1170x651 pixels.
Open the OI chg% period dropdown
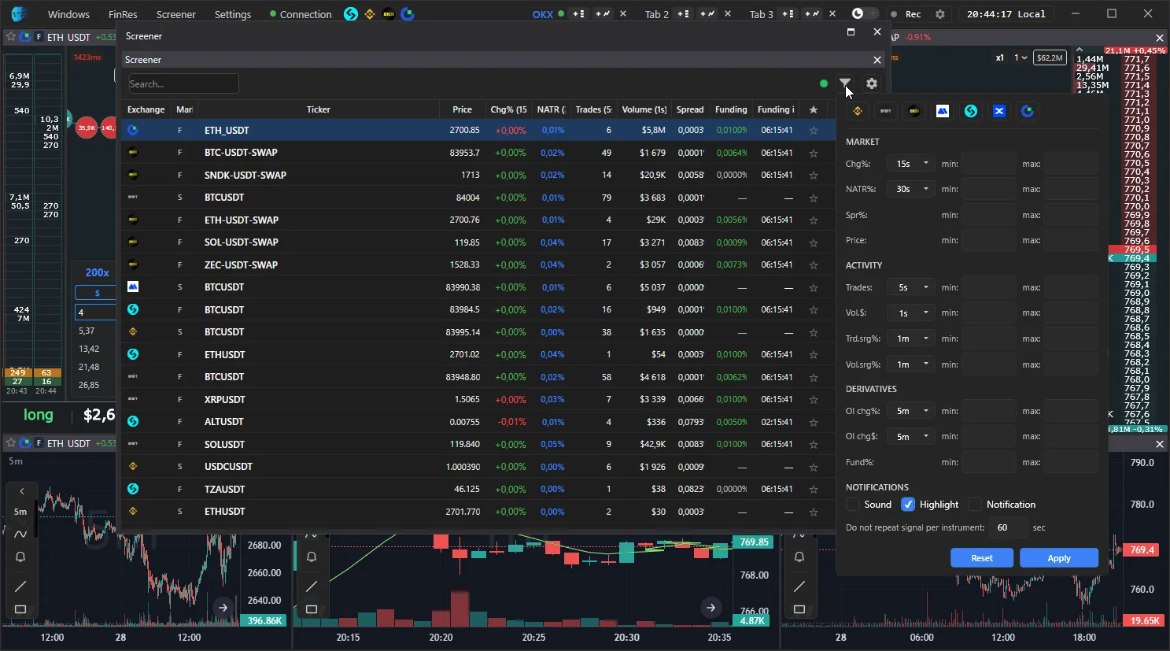click(911, 411)
